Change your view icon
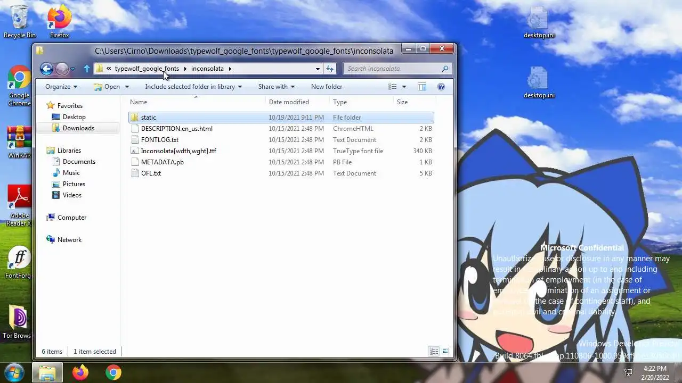The height and width of the screenshot is (383, 682). tap(393, 87)
